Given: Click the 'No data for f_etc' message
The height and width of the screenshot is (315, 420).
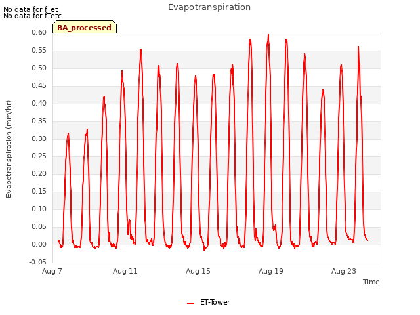Looking at the screenshot, I should coord(32,16).
